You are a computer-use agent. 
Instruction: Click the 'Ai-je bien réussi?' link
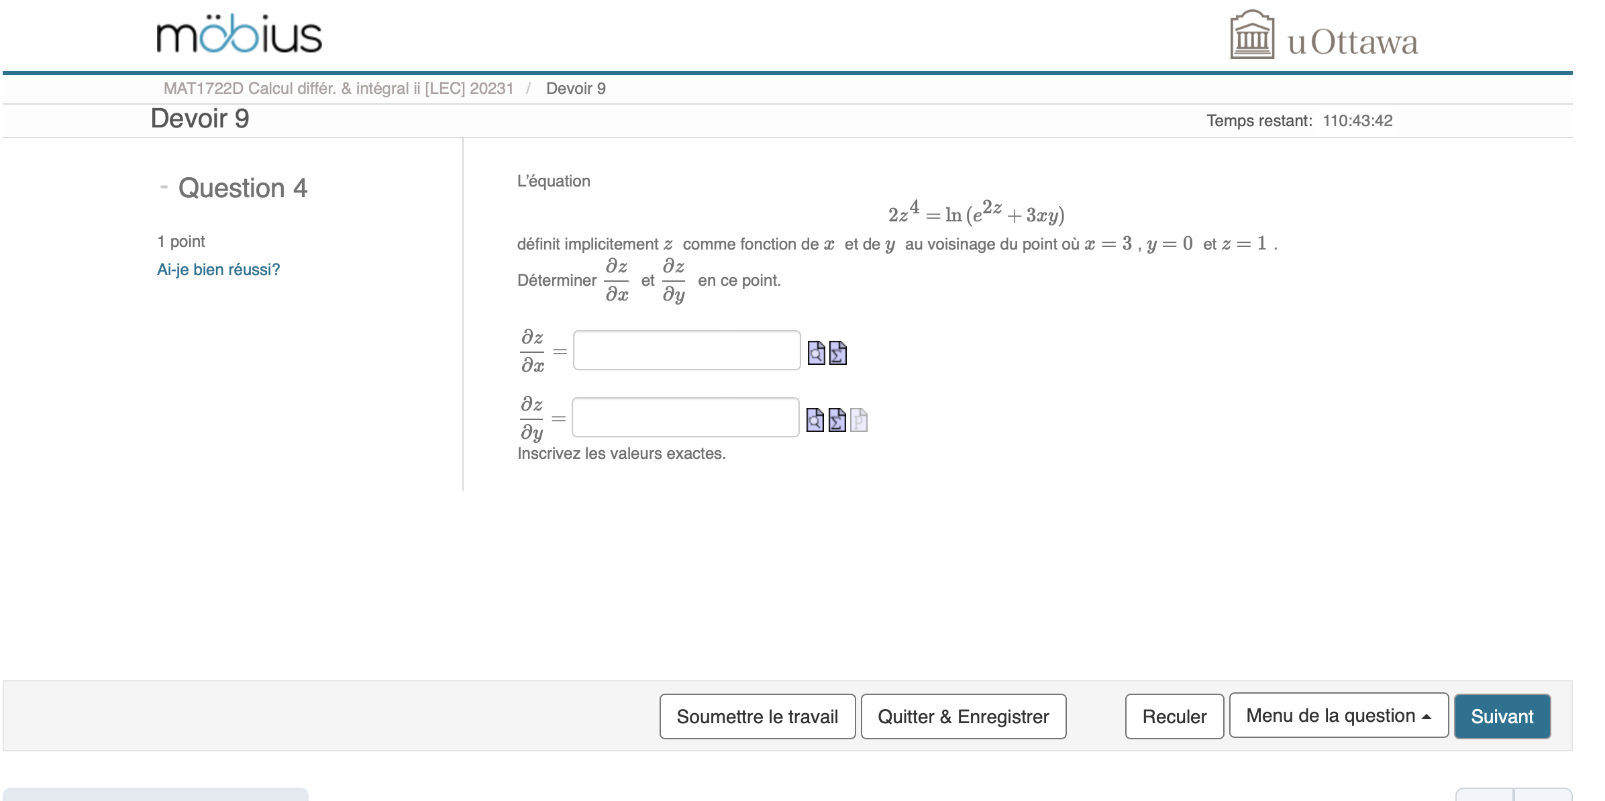pyautogui.click(x=218, y=268)
